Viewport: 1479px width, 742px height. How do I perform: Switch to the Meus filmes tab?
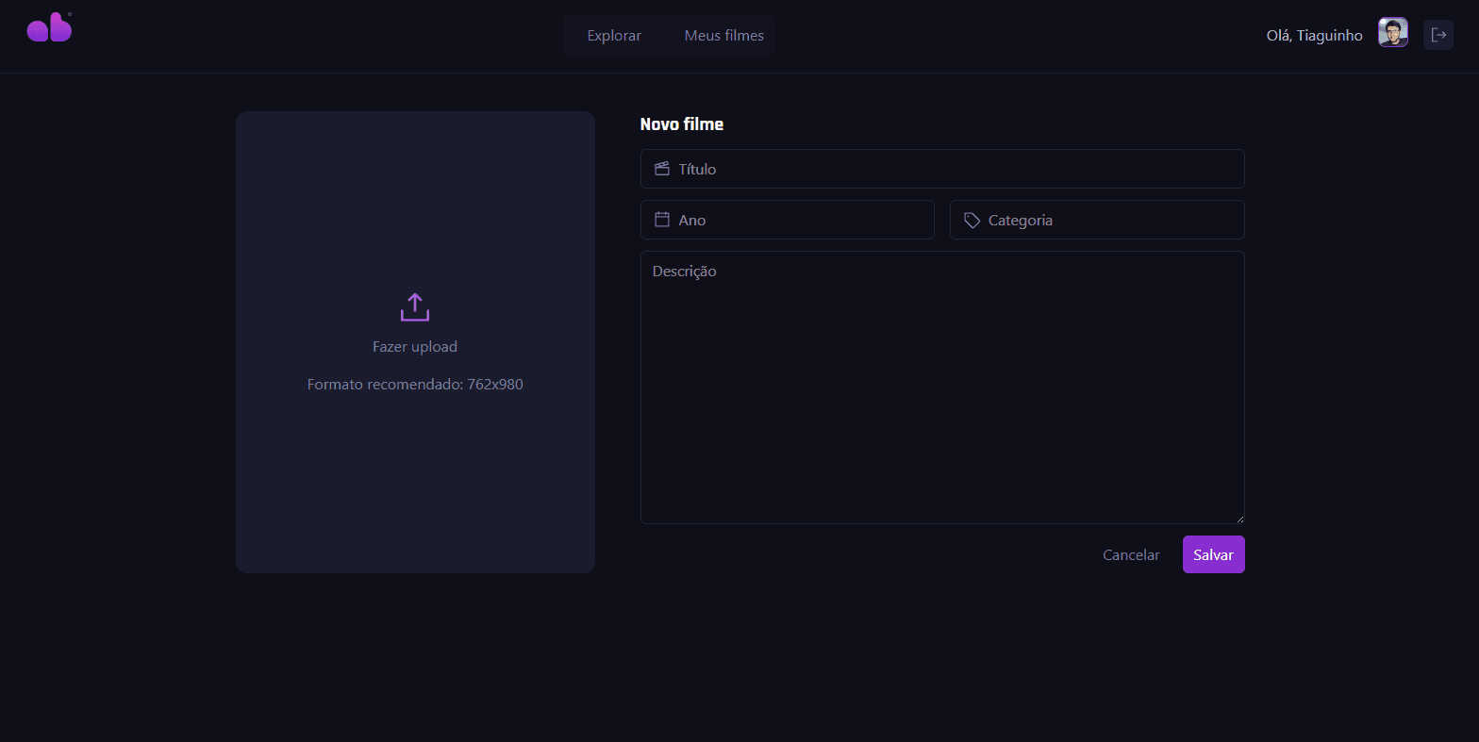pos(723,36)
